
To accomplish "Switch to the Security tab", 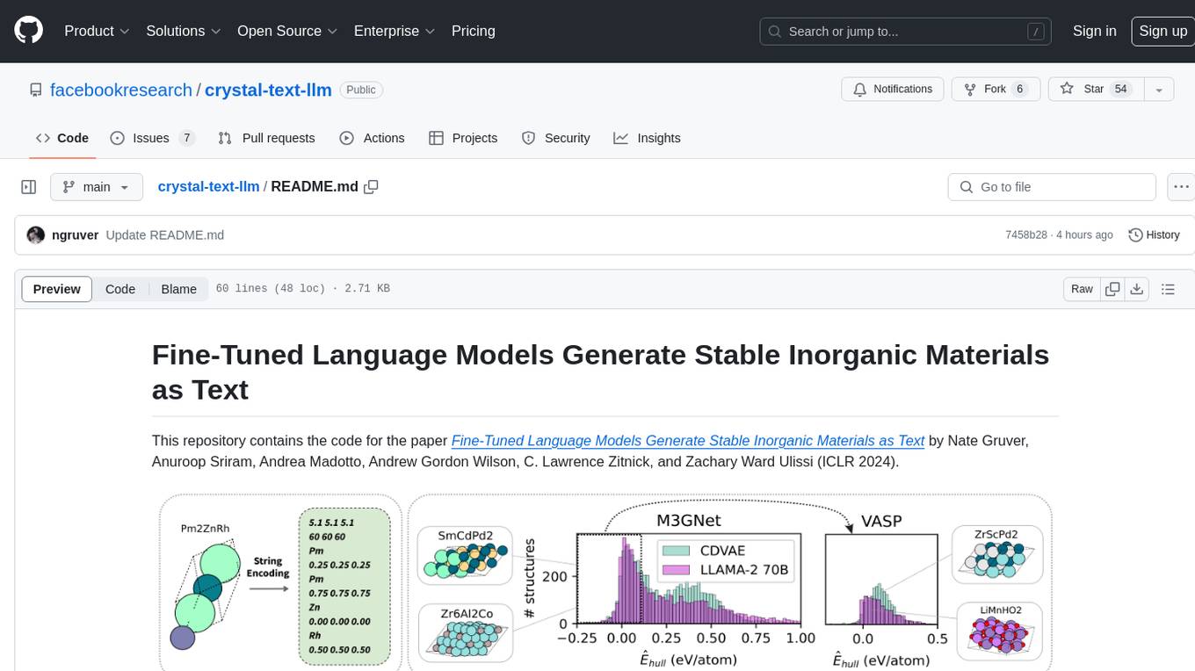I will [555, 138].
